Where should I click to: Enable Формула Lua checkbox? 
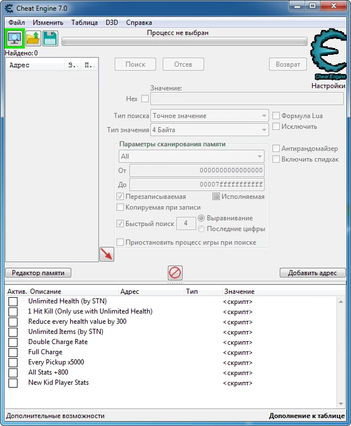[276, 116]
